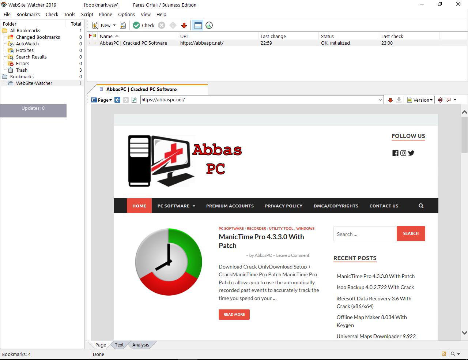Screen dimensions: 468x360
Task: Expand the address bar history dropdown
Action: pos(380,100)
